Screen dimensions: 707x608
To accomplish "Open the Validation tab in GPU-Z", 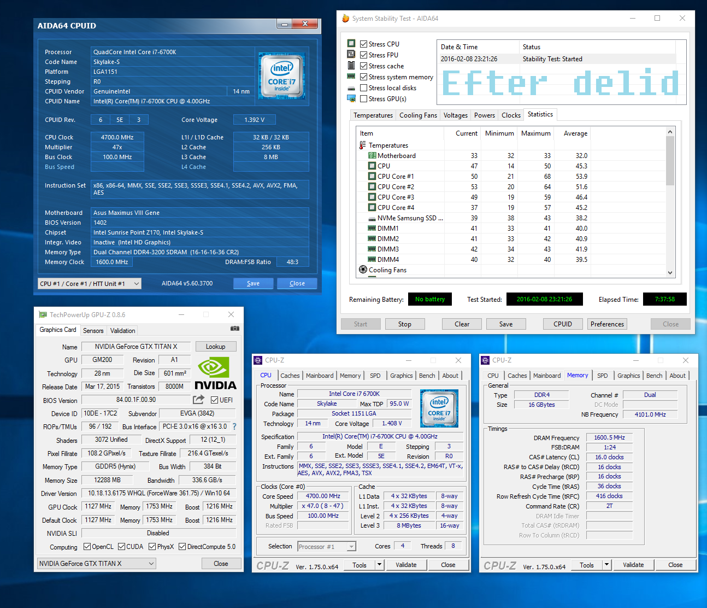I will point(122,330).
